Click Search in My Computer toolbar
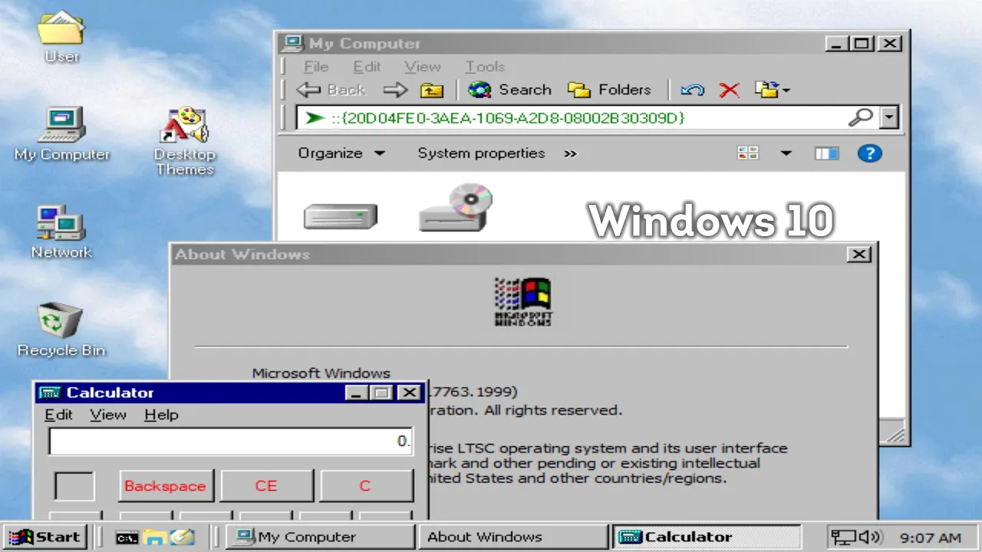The width and height of the screenshot is (982, 552). tap(510, 90)
